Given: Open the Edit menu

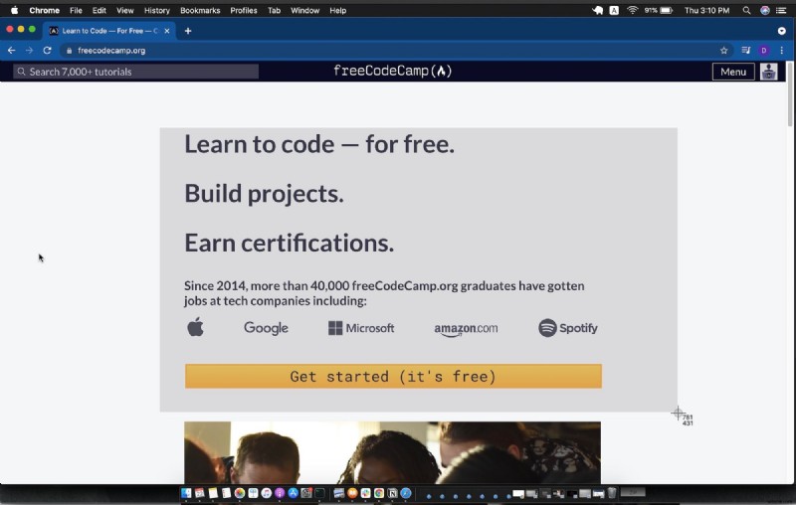Looking at the screenshot, I should point(99,10).
